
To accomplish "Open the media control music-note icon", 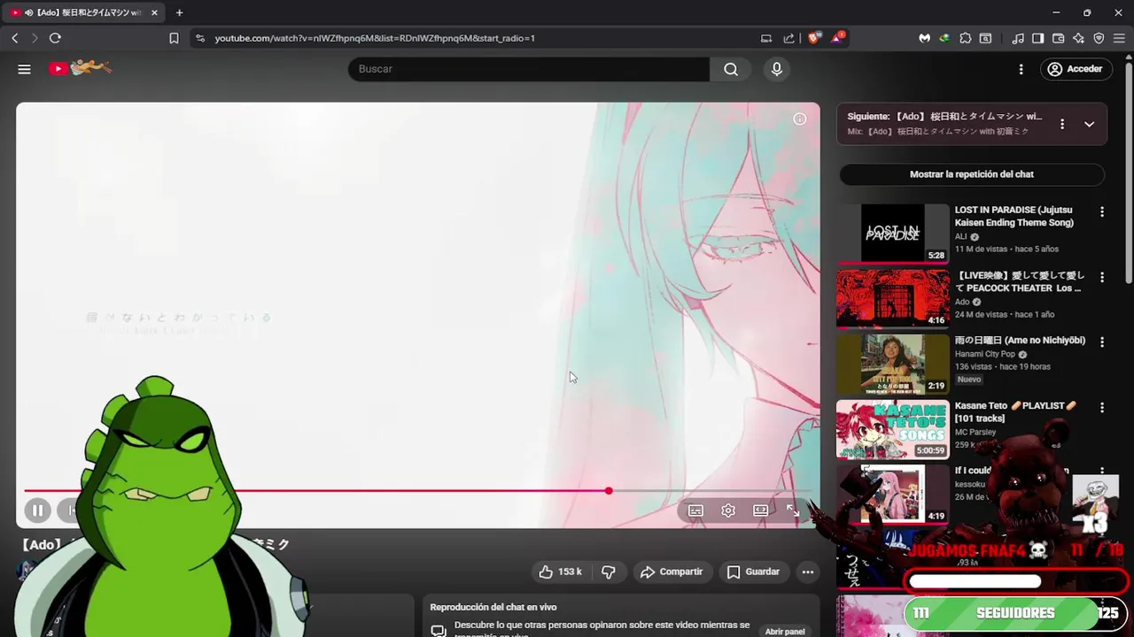I will pos(1018,38).
